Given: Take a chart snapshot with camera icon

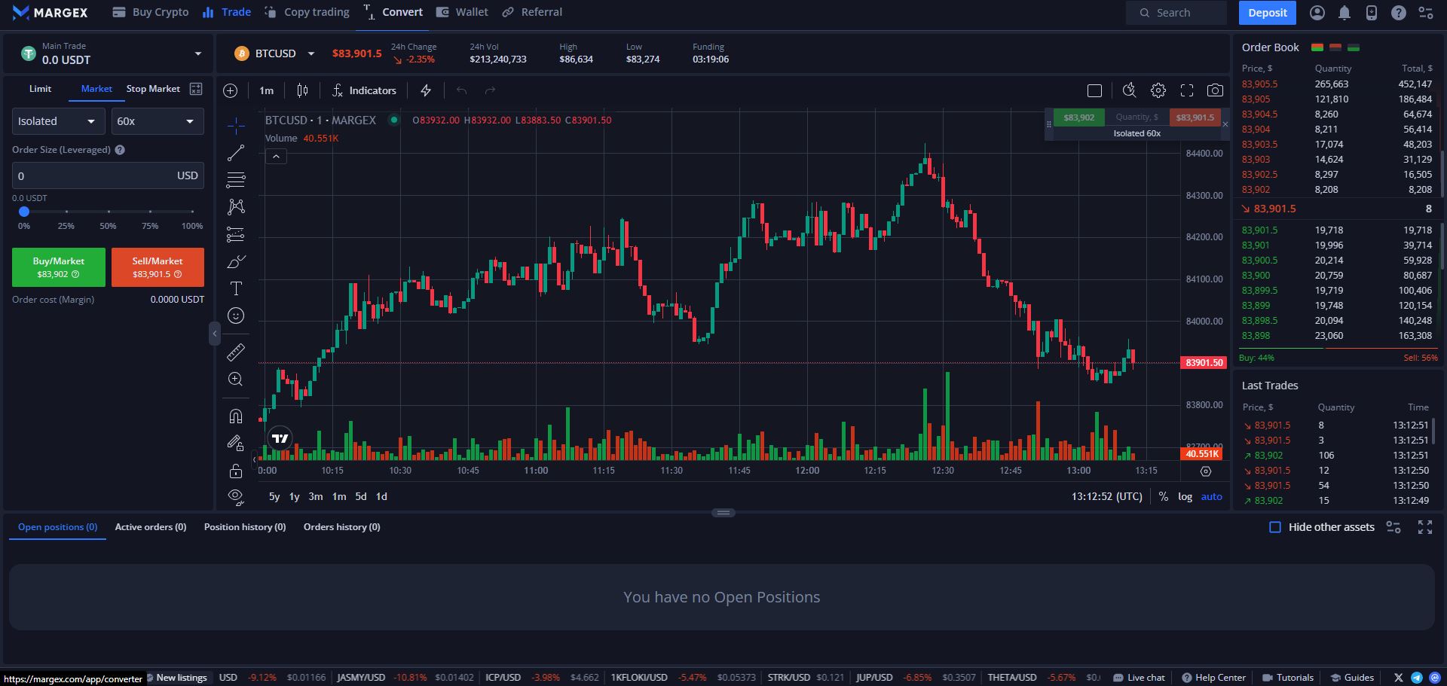Looking at the screenshot, I should coord(1215,90).
